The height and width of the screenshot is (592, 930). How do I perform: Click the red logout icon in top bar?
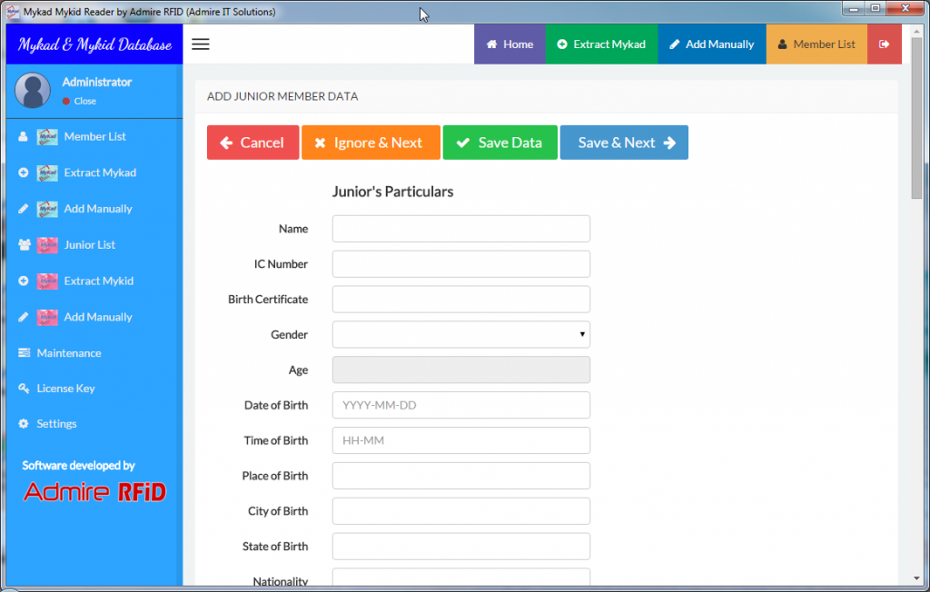[885, 44]
